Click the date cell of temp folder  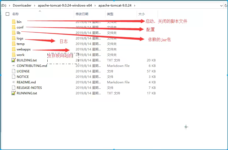click(88, 44)
